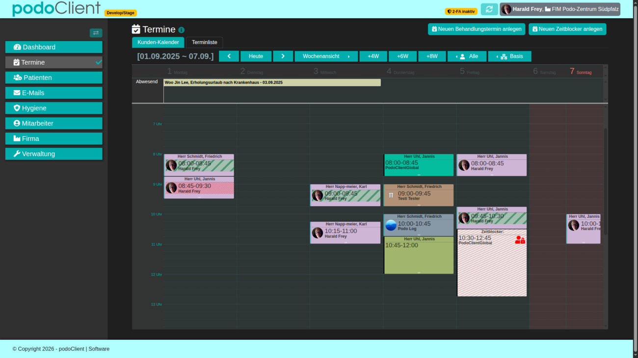This screenshot has height=358, width=638.
Task: Switch to the Terminliste tab
Action: coord(204,43)
